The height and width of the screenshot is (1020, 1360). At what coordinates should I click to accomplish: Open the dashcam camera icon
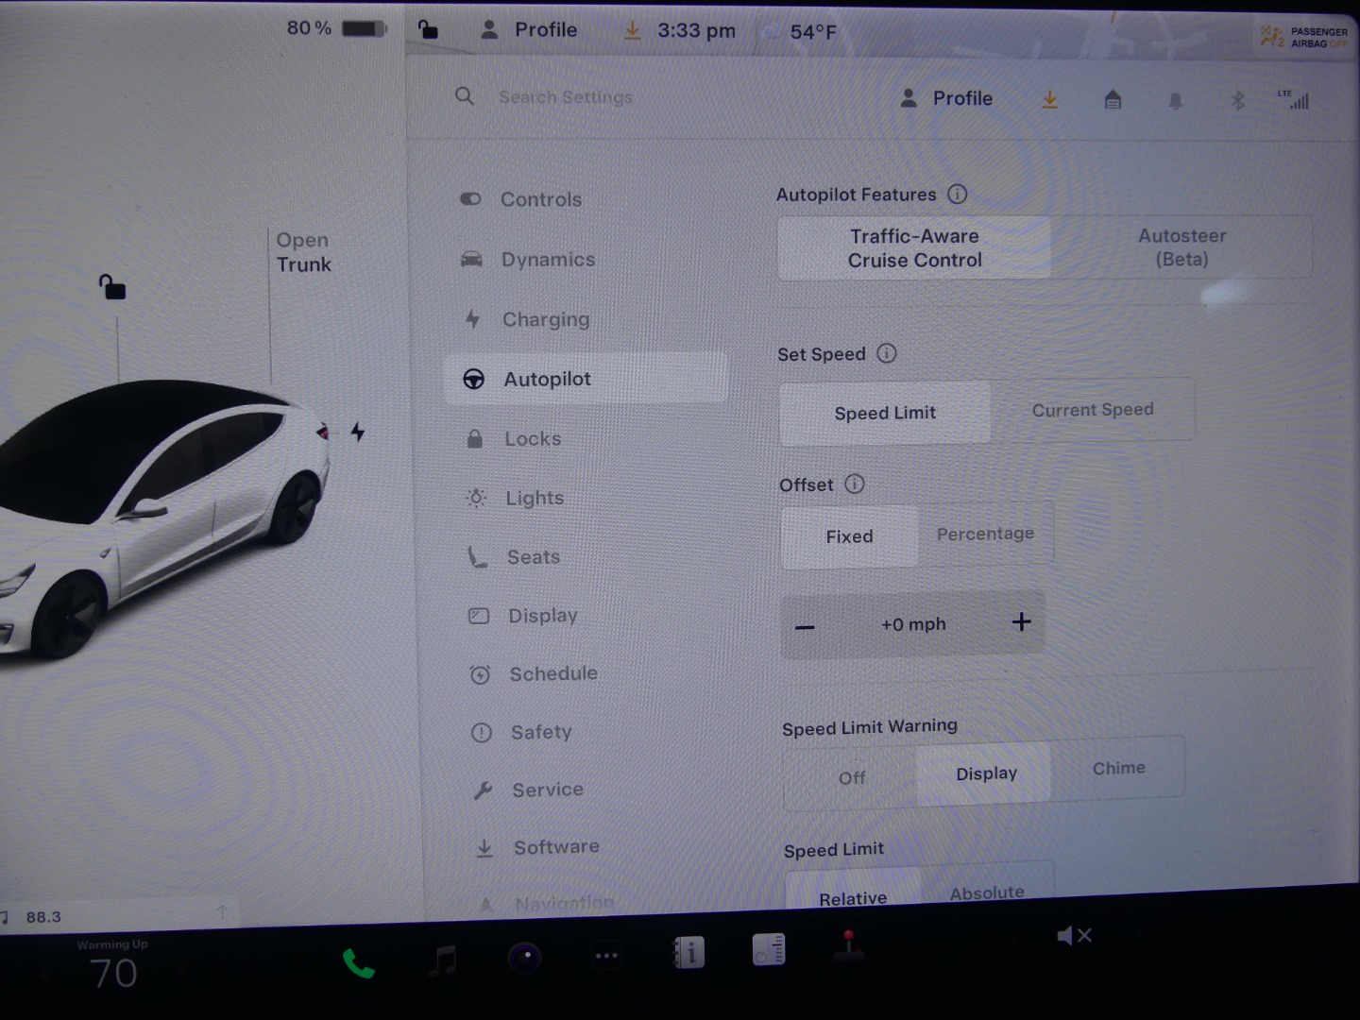coord(524,958)
